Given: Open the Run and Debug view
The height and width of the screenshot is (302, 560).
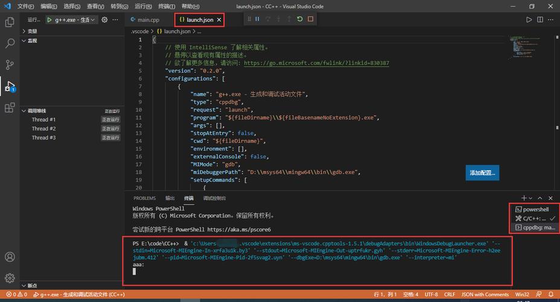Looking at the screenshot, I should pos(10,86).
